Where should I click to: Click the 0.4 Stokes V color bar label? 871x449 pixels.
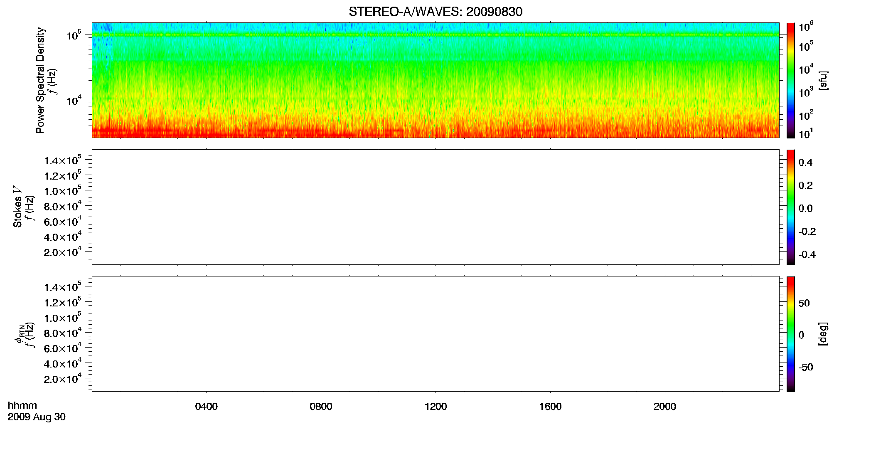pyautogui.click(x=805, y=163)
